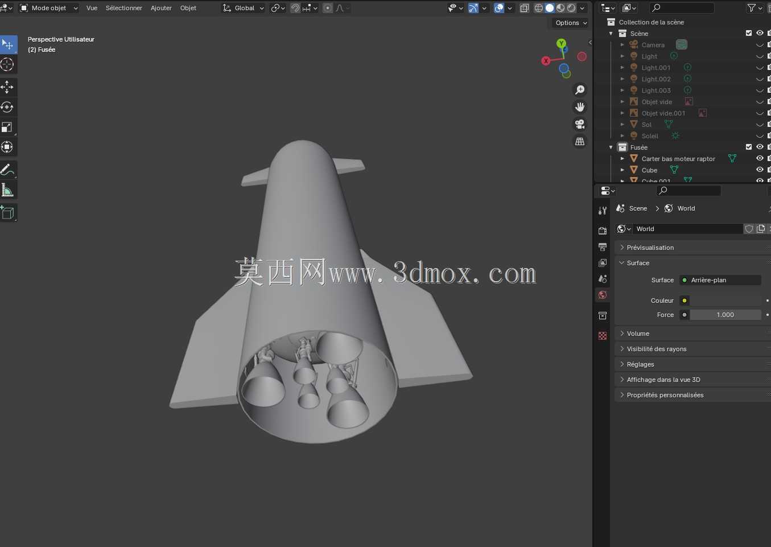Image resolution: width=771 pixels, height=547 pixels.
Task: Switch viewport shading to rendered
Action: (571, 8)
